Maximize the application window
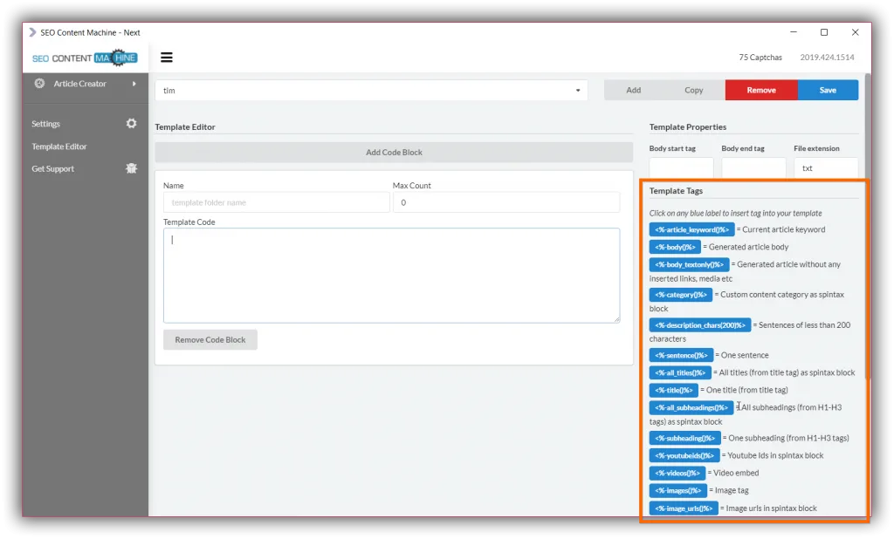The width and height of the screenshot is (894, 539). click(x=824, y=32)
